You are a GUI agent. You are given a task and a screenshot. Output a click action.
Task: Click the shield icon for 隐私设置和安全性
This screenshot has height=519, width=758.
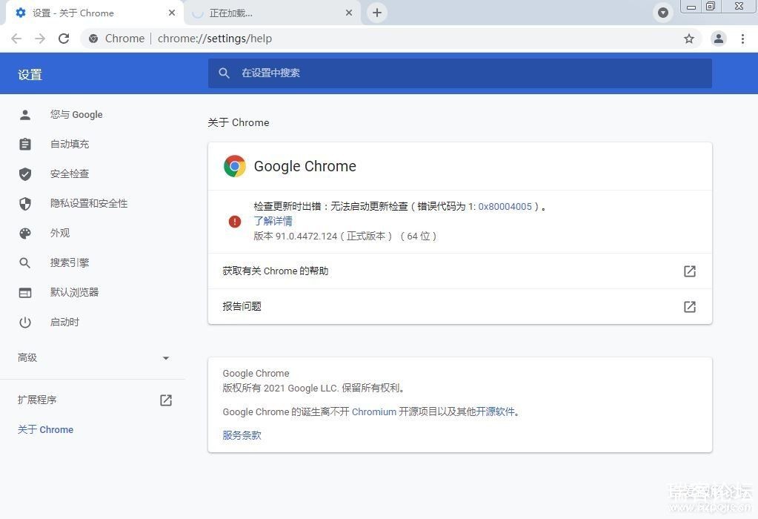25,204
